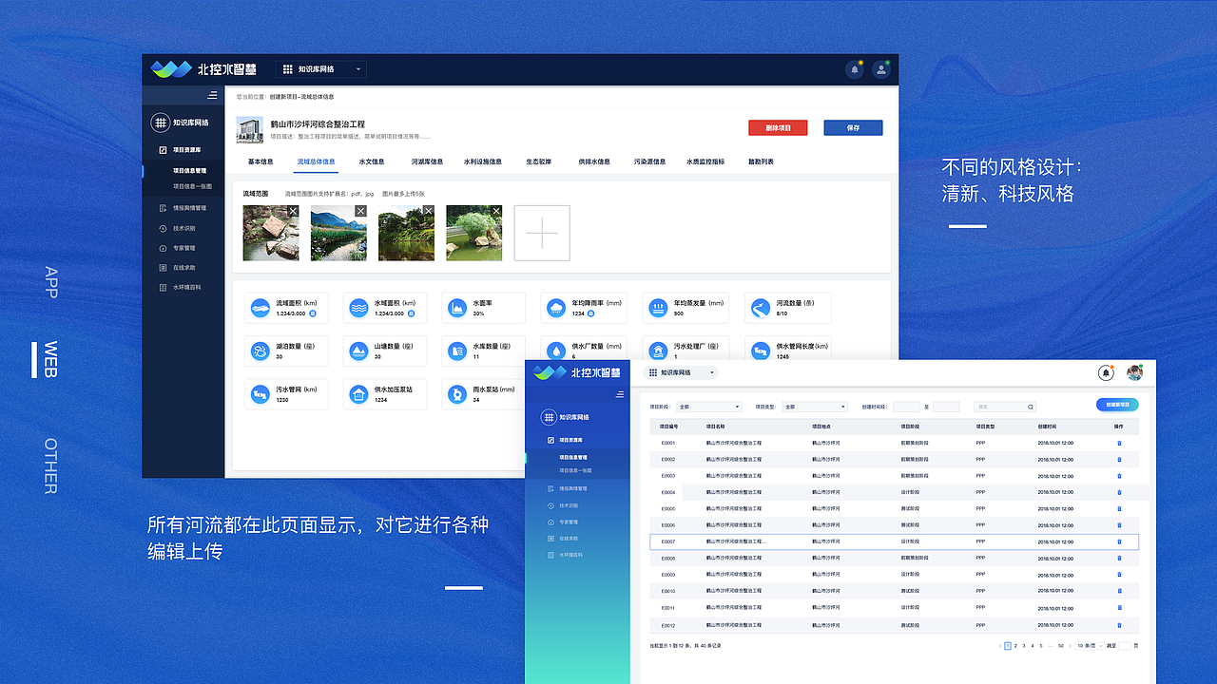Screen dimensions: 1217x684
Task: Select 项目信息一张图 in dark sidebar
Action: pos(192,186)
